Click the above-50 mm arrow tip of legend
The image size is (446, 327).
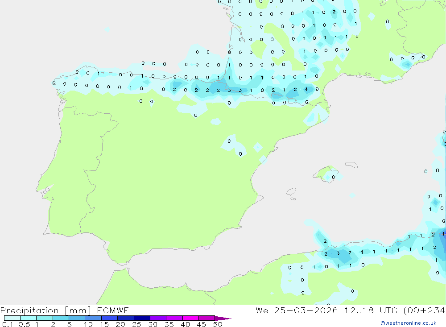(x=223, y=319)
